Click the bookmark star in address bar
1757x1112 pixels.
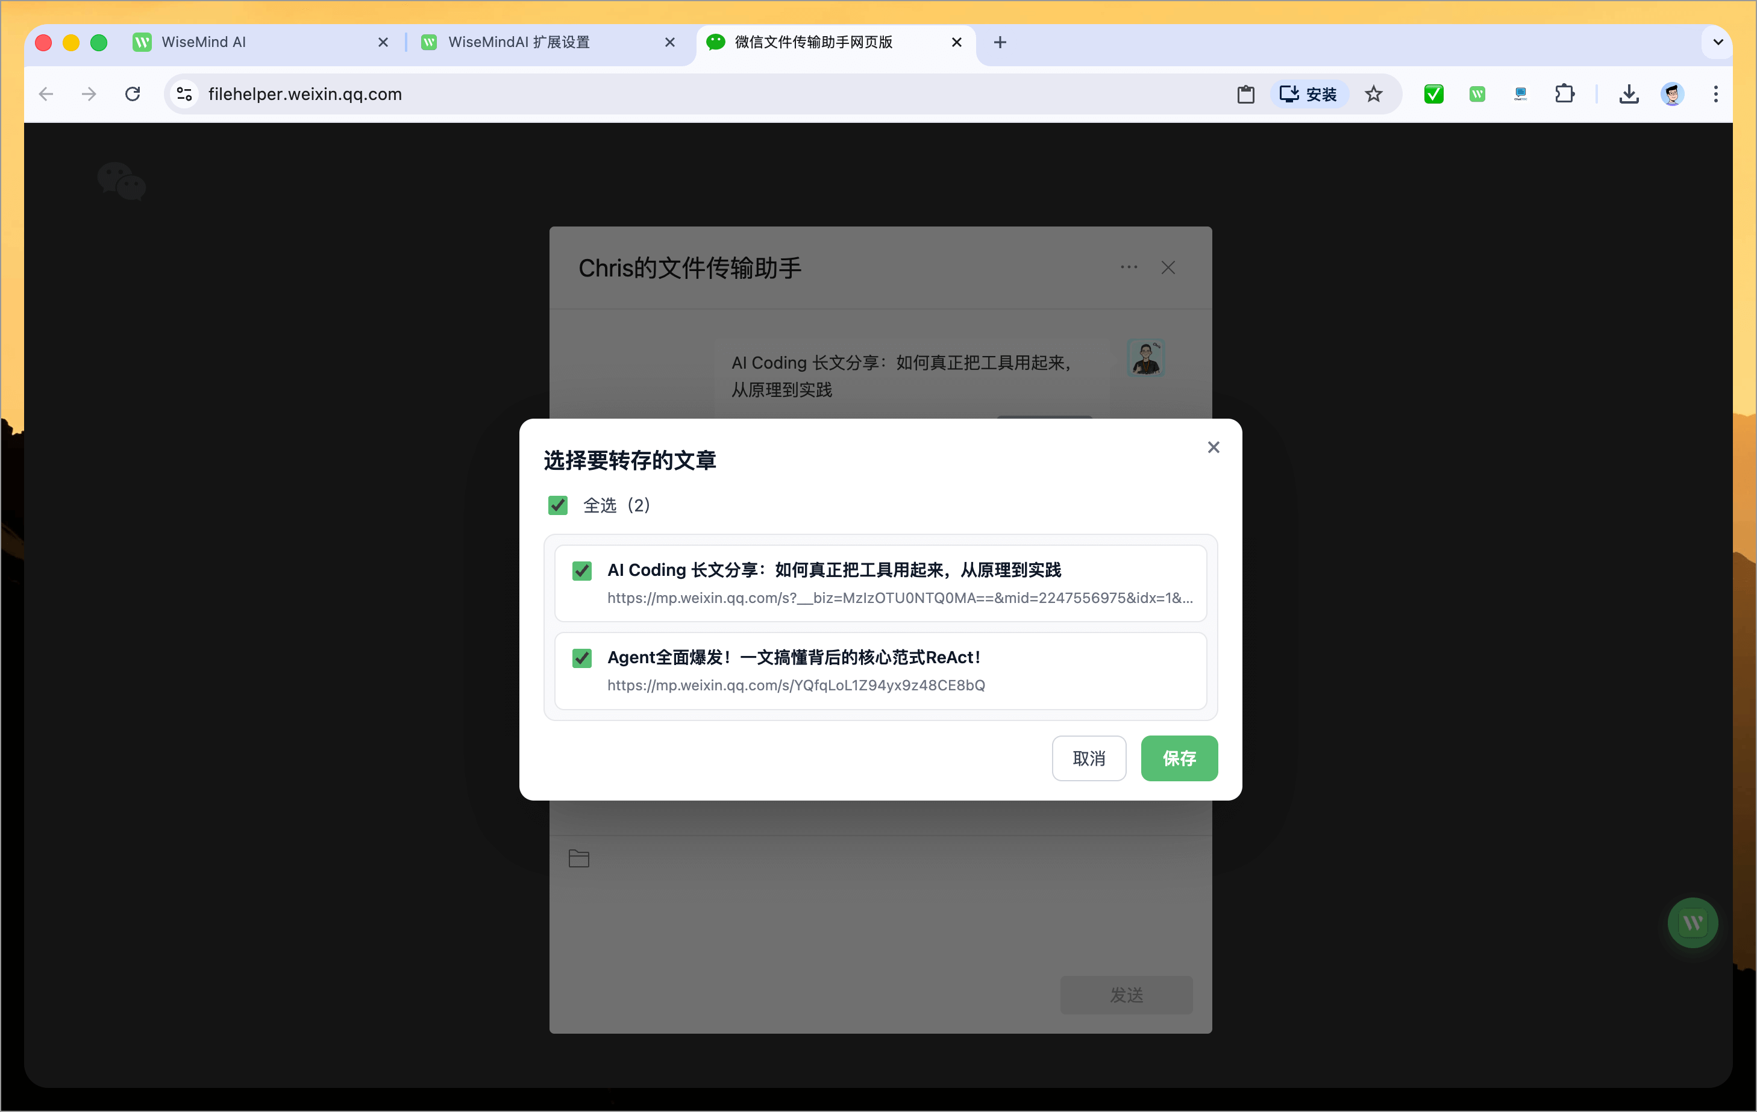point(1374,94)
